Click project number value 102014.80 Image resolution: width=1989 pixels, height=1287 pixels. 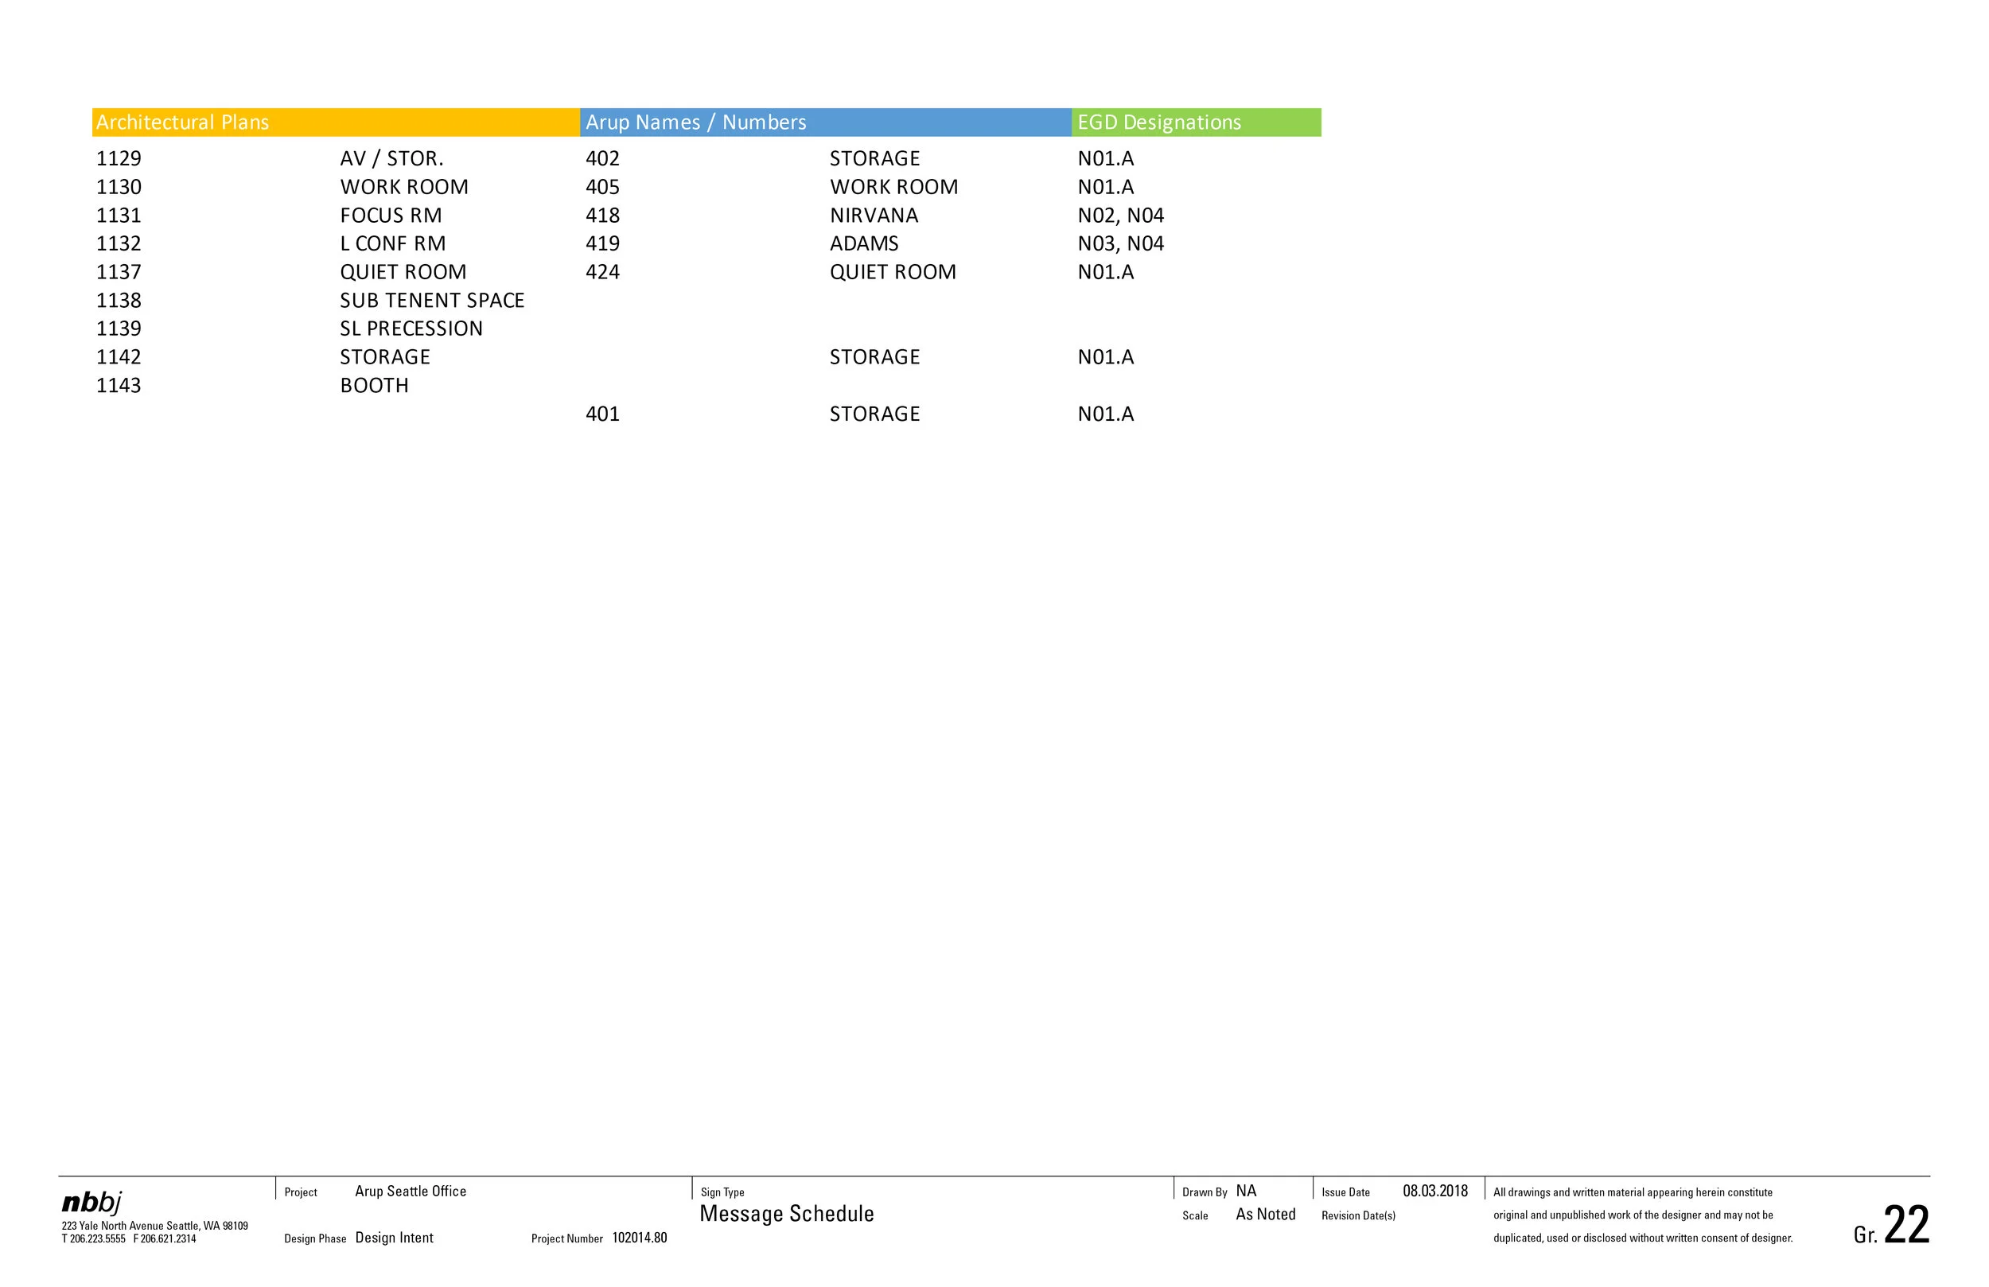coord(640,1238)
